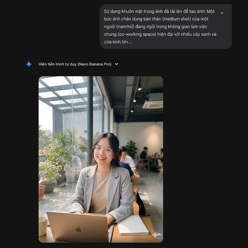
Task: Click the white coffee cup in photo
Action: (43, 226)
